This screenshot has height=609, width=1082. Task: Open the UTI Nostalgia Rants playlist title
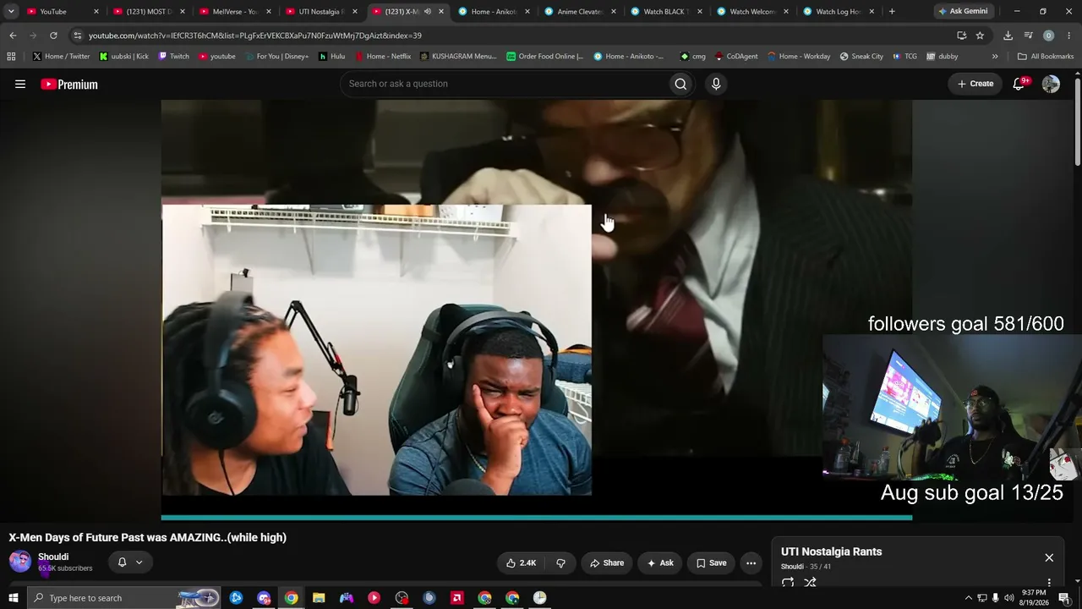(x=831, y=551)
